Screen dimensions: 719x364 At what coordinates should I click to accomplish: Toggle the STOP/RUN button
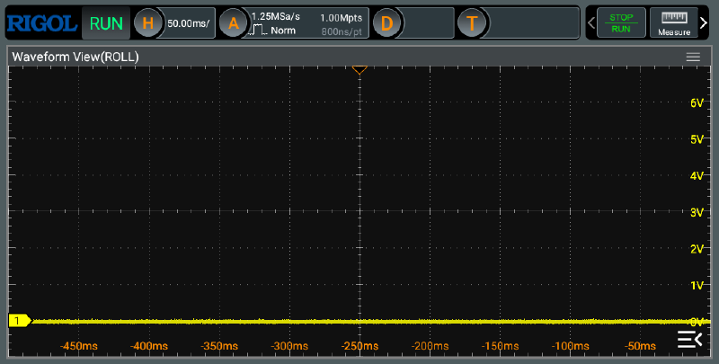621,23
